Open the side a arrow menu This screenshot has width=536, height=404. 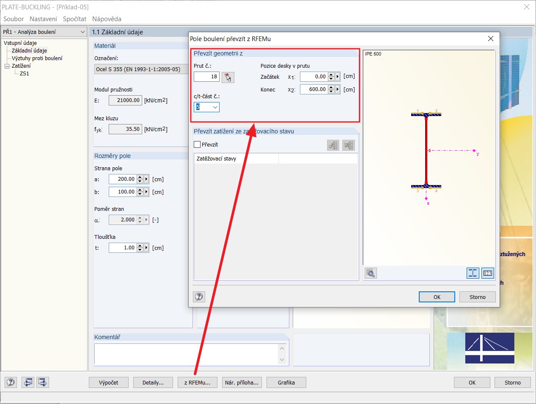(146, 179)
